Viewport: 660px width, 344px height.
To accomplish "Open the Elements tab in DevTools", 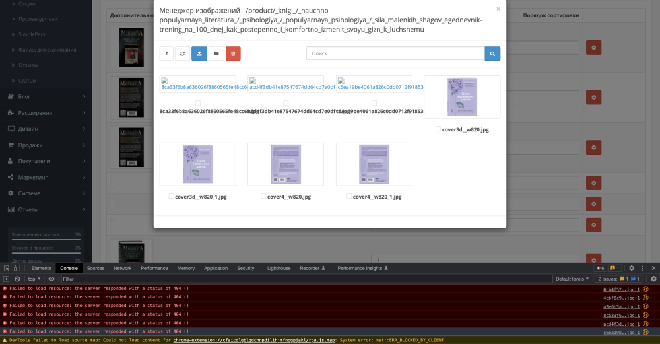I will click(41, 269).
